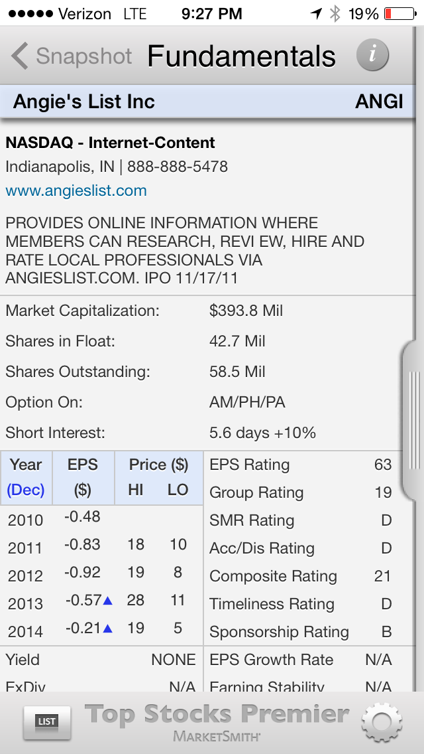Open the settings gear icon
Viewport: 424px width, 754px height.
(x=382, y=722)
